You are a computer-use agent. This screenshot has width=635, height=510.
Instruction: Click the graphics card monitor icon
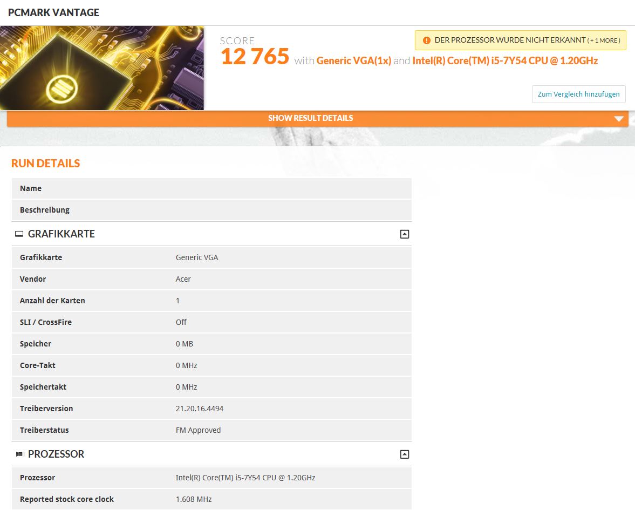coord(19,234)
